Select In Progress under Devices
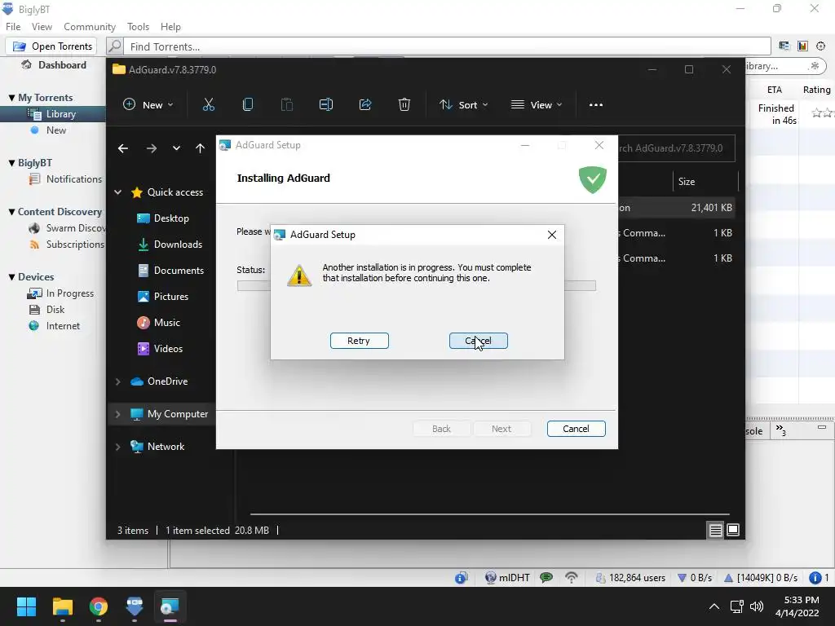The height and width of the screenshot is (626, 835). pos(69,293)
